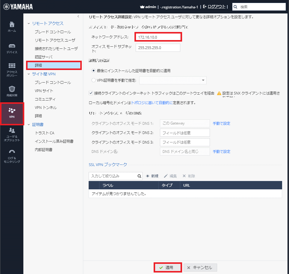Open Logs & Monitoring (ログ＆モニタリング) icon
289x274 pixels.
point(12,155)
